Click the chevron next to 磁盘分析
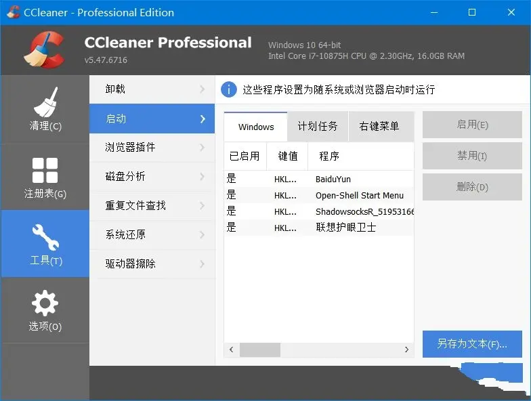Image resolution: width=531 pixels, height=401 pixels. tap(203, 176)
